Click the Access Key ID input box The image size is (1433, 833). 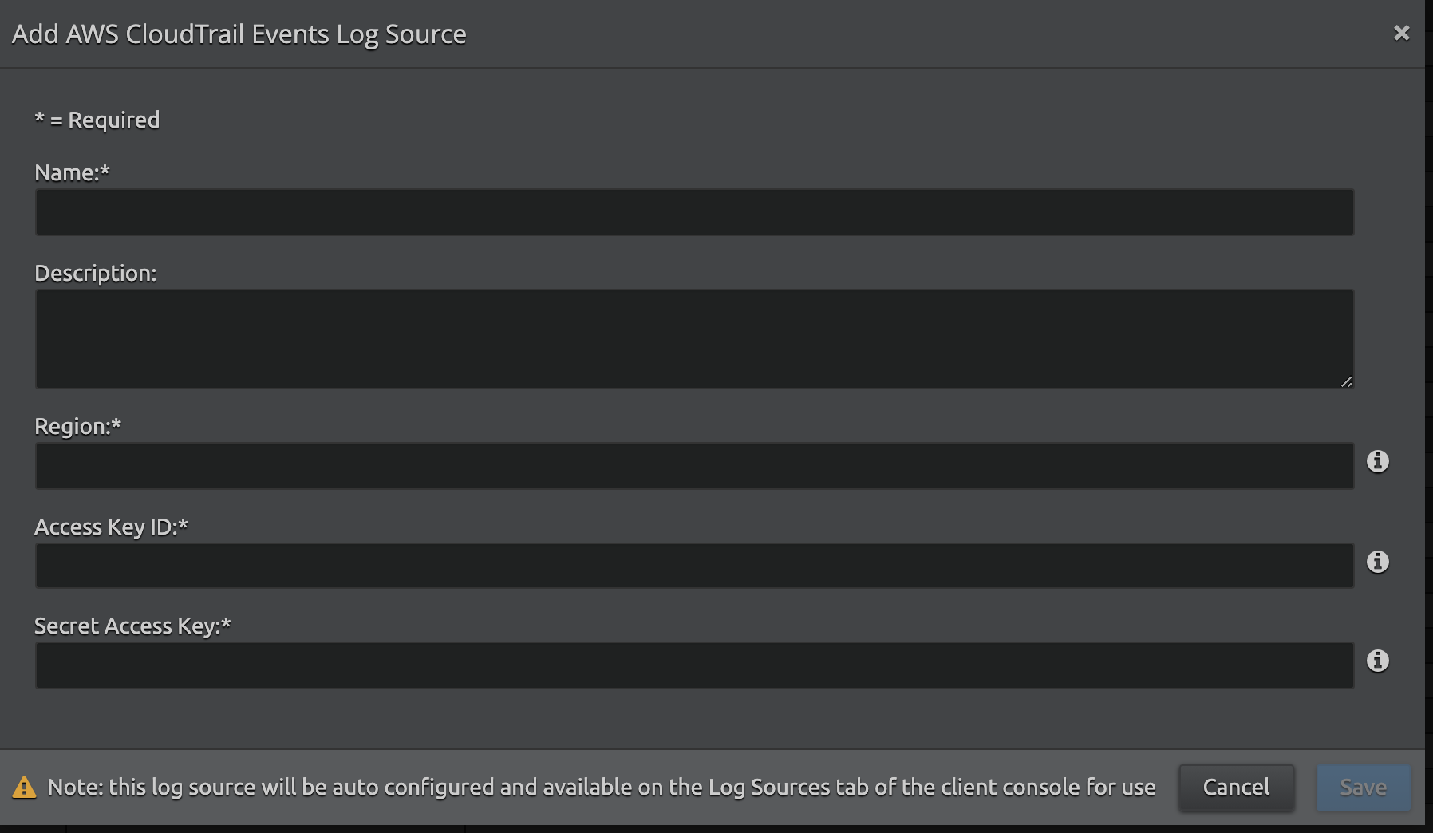[694, 566]
